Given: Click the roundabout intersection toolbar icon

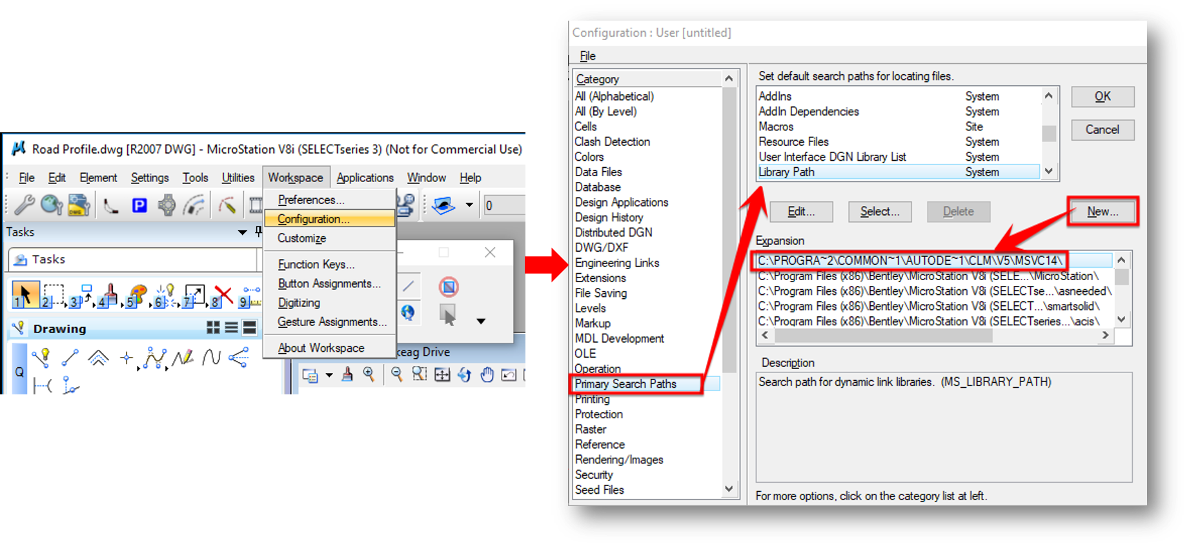Looking at the screenshot, I should (x=167, y=205).
